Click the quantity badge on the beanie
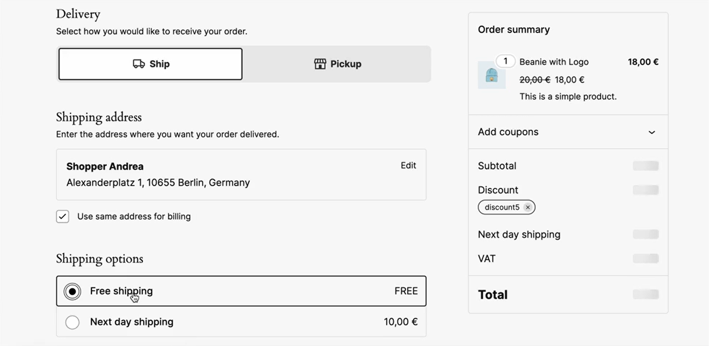This screenshot has height=346, width=709. [x=505, y=61]
